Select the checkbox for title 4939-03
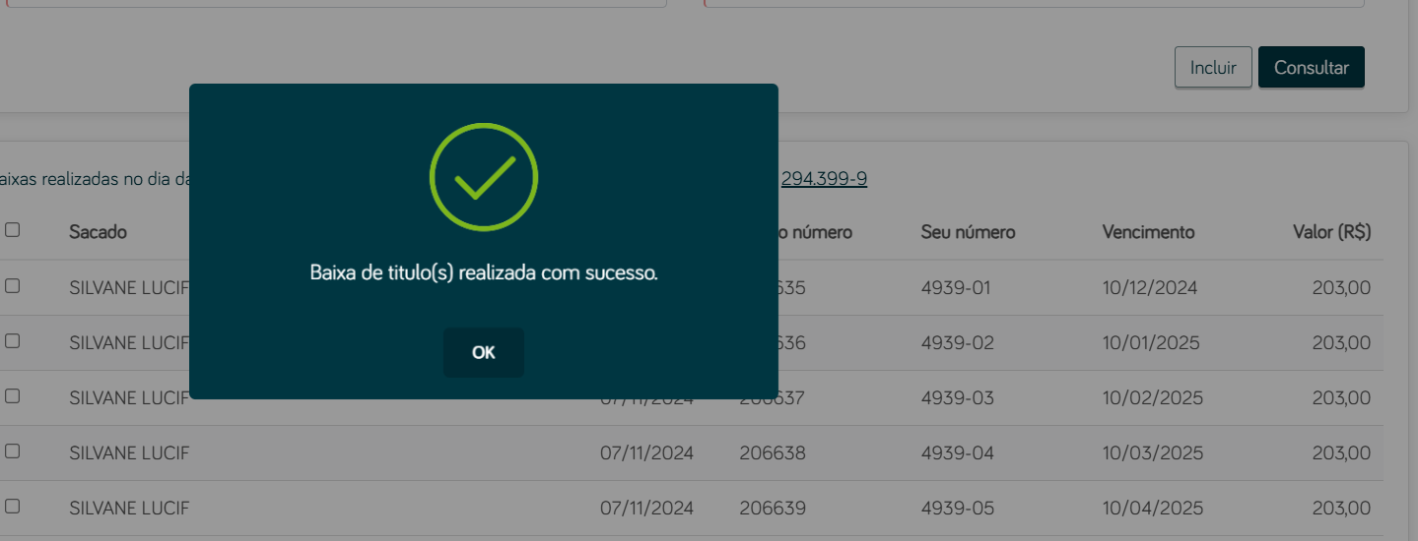The image size is (1418, 541). (x=13, y=396)
